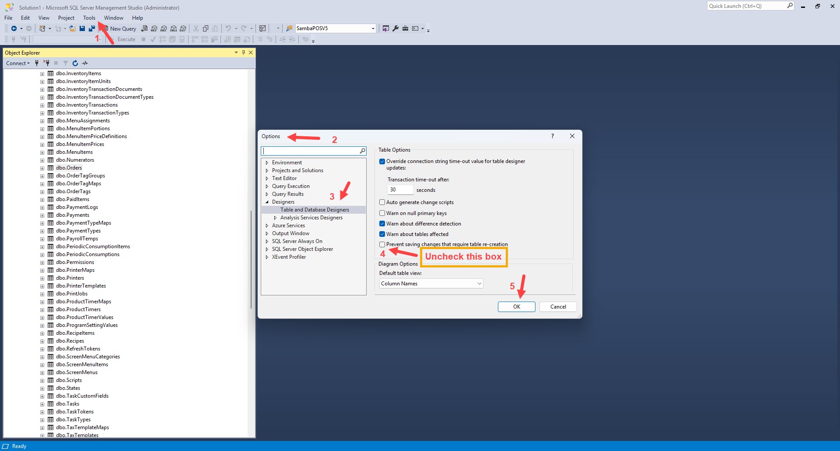Viewport: 840px width, 451px height.
Task: Click the Connect Object Explorer plug icon
Action: pyautogui.click(x=37, y=63)
